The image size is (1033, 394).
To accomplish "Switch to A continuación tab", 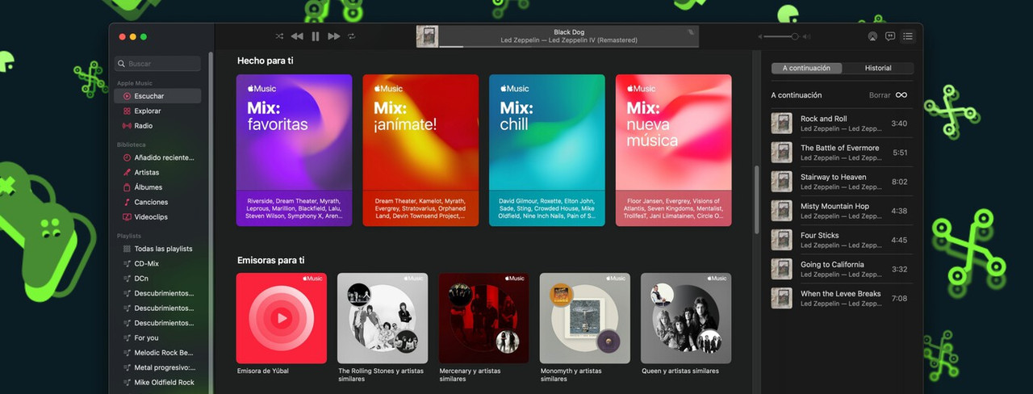I will [806, 68].
